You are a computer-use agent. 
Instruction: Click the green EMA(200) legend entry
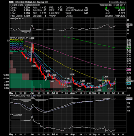pos(17,42)
